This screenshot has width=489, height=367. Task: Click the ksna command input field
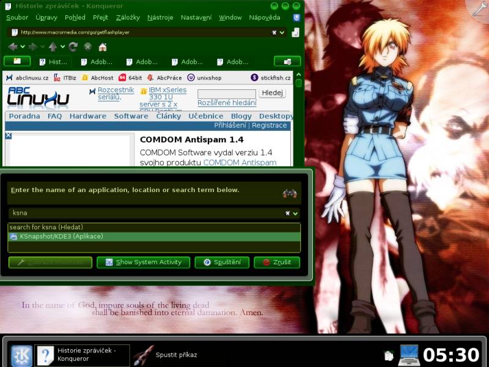coord(147,213)
